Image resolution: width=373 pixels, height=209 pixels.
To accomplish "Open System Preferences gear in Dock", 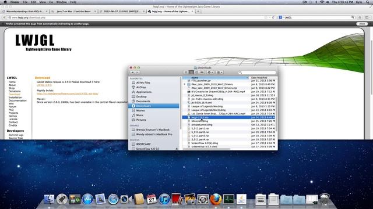I will click(x=203, y=199).
